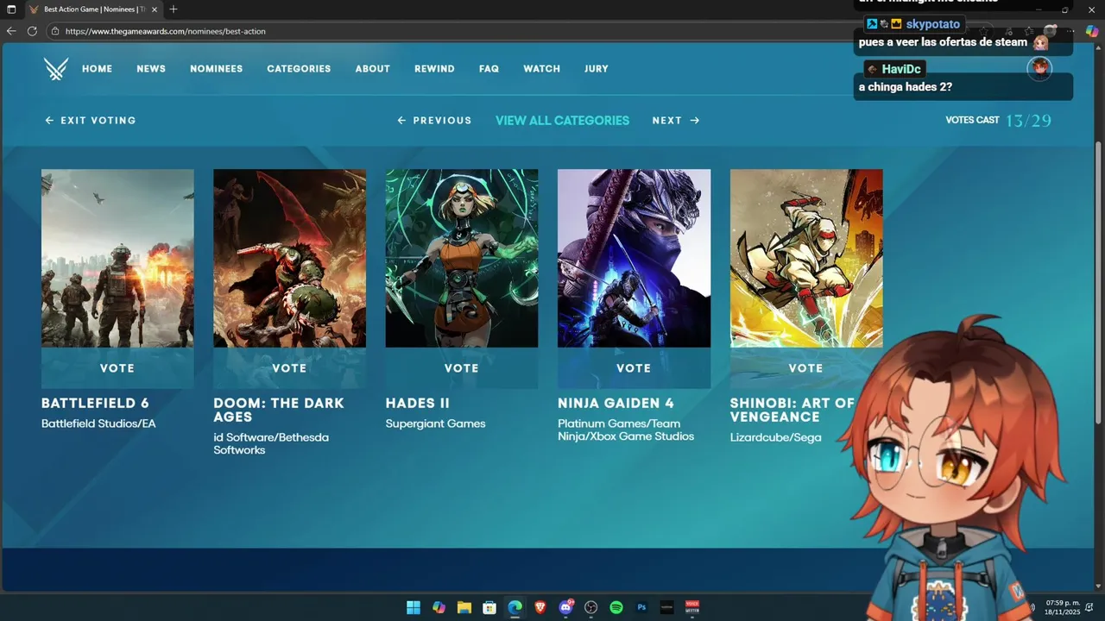Click the Doom: The Dark Ages title
Viewport: 1105px width, 621px height.
point(279,410)
